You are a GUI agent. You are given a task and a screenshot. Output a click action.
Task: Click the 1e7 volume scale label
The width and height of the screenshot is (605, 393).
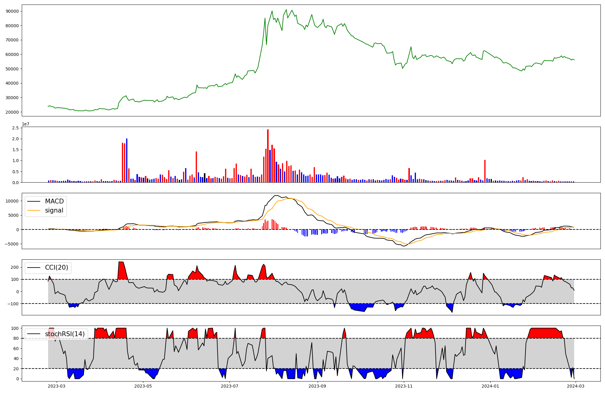[x=25, y=124]
